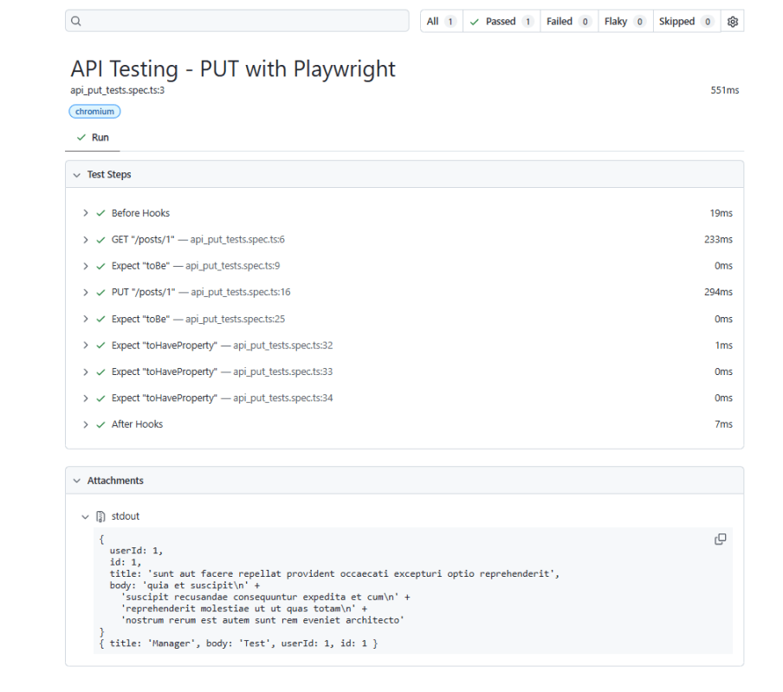783x692 pixels.
Task: Expand the PUT "/posts/1" step
Action: (x=86, y=292)
